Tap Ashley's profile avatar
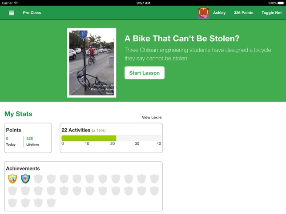This screenshot has width=286, height=214. pos(203,13)
